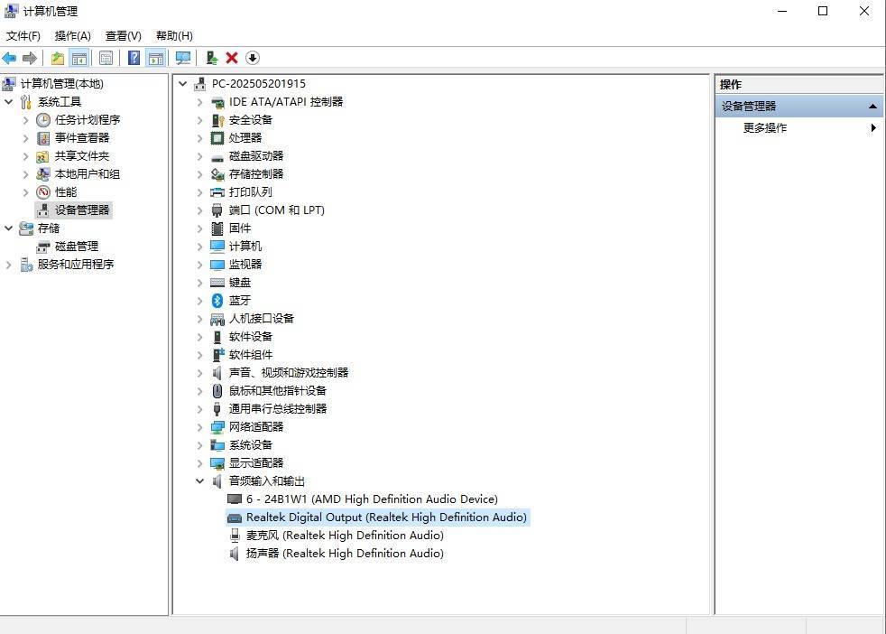Click the keyboard icon beside 键盘
Viewport: 886px width, 634px height.
click(217, 282)
